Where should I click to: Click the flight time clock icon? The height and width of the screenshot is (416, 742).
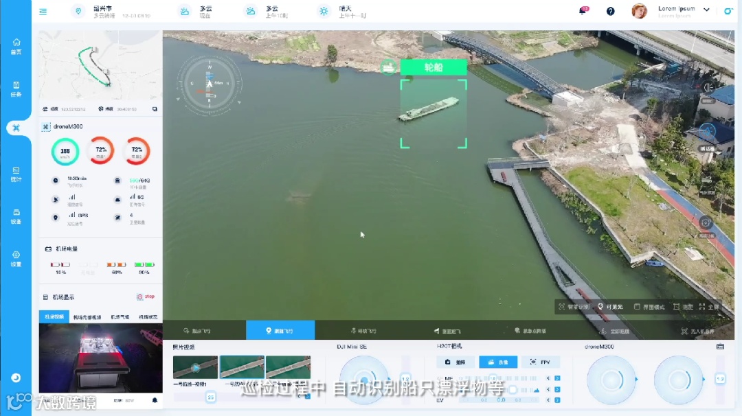[56, 180]
